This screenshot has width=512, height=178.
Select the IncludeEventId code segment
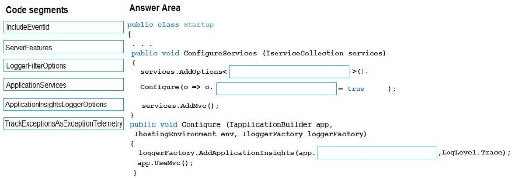tap(63, 27)
